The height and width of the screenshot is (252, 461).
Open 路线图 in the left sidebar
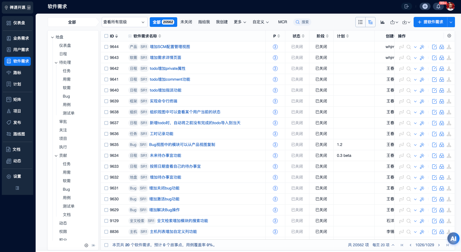coord(19,134)
